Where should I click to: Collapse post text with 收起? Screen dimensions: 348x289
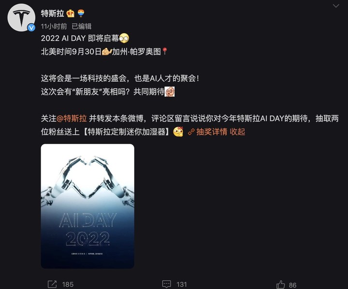[x=237, y=132]
